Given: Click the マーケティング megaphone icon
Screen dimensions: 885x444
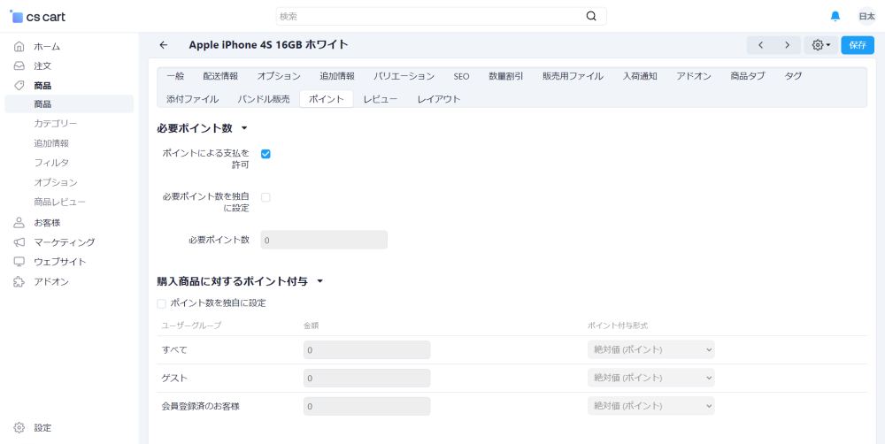Looking at the screenshot, I should 19,242.
